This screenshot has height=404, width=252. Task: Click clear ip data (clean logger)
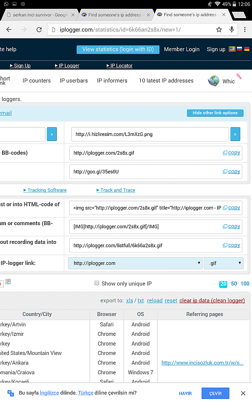[212, 300]
